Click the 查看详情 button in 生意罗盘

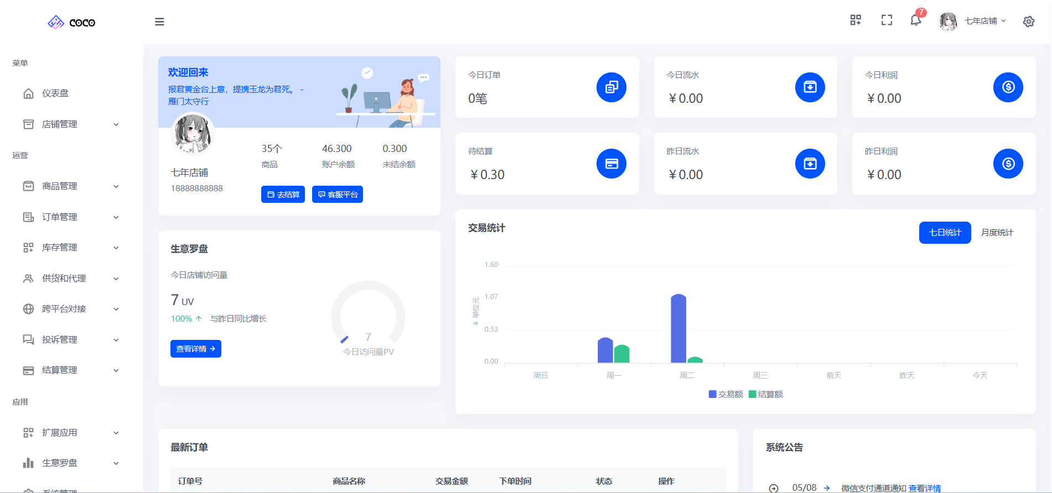195,349
